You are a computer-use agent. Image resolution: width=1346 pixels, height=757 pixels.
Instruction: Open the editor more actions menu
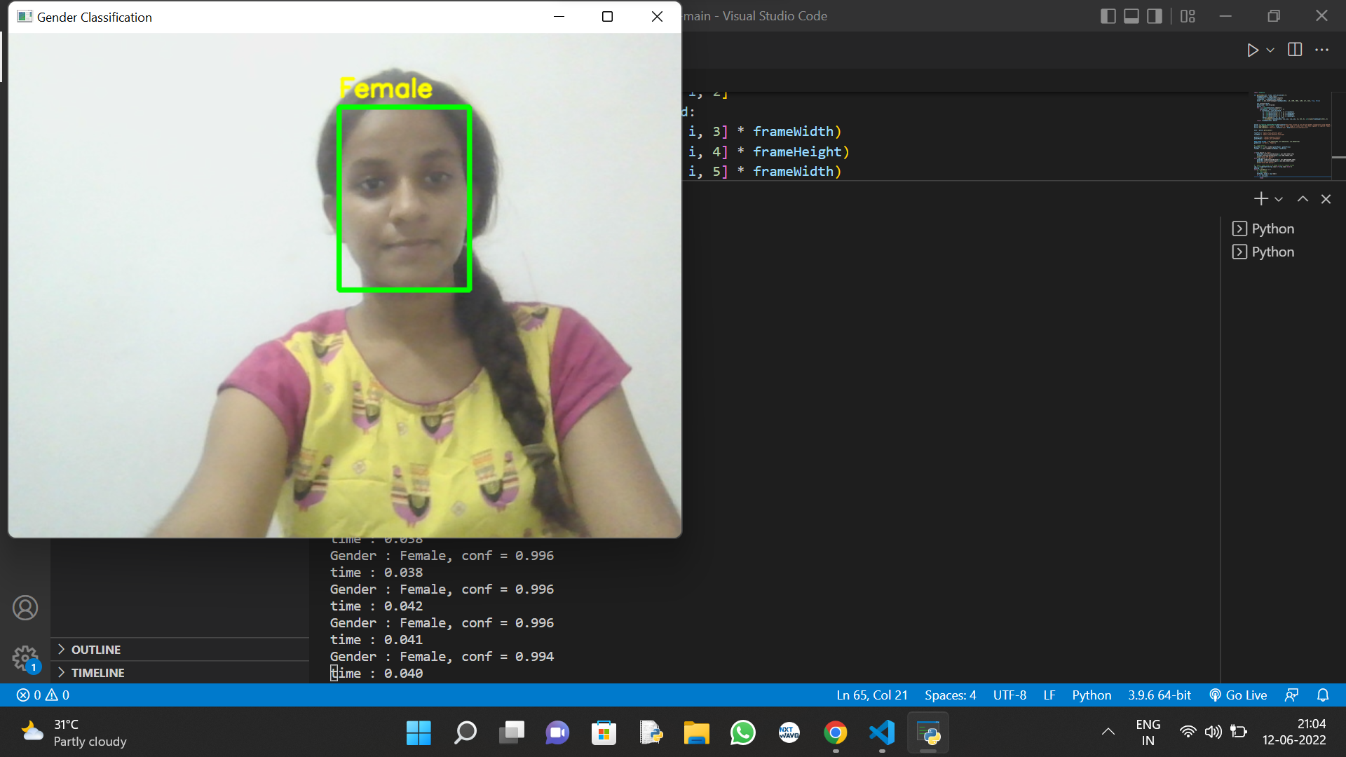click(x=1323, y=50)
